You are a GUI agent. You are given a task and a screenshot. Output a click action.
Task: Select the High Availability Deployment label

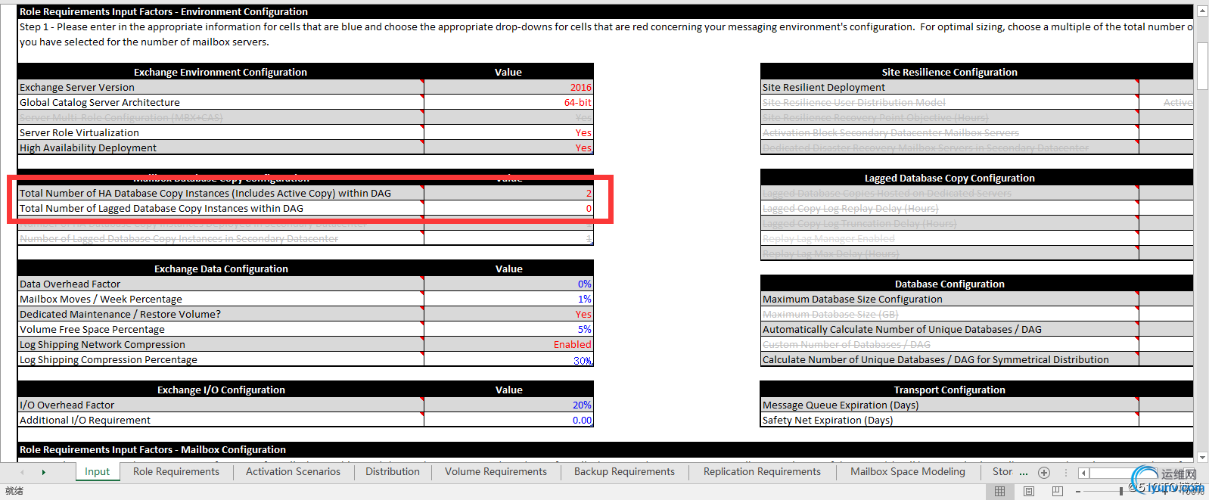point(220,148)
